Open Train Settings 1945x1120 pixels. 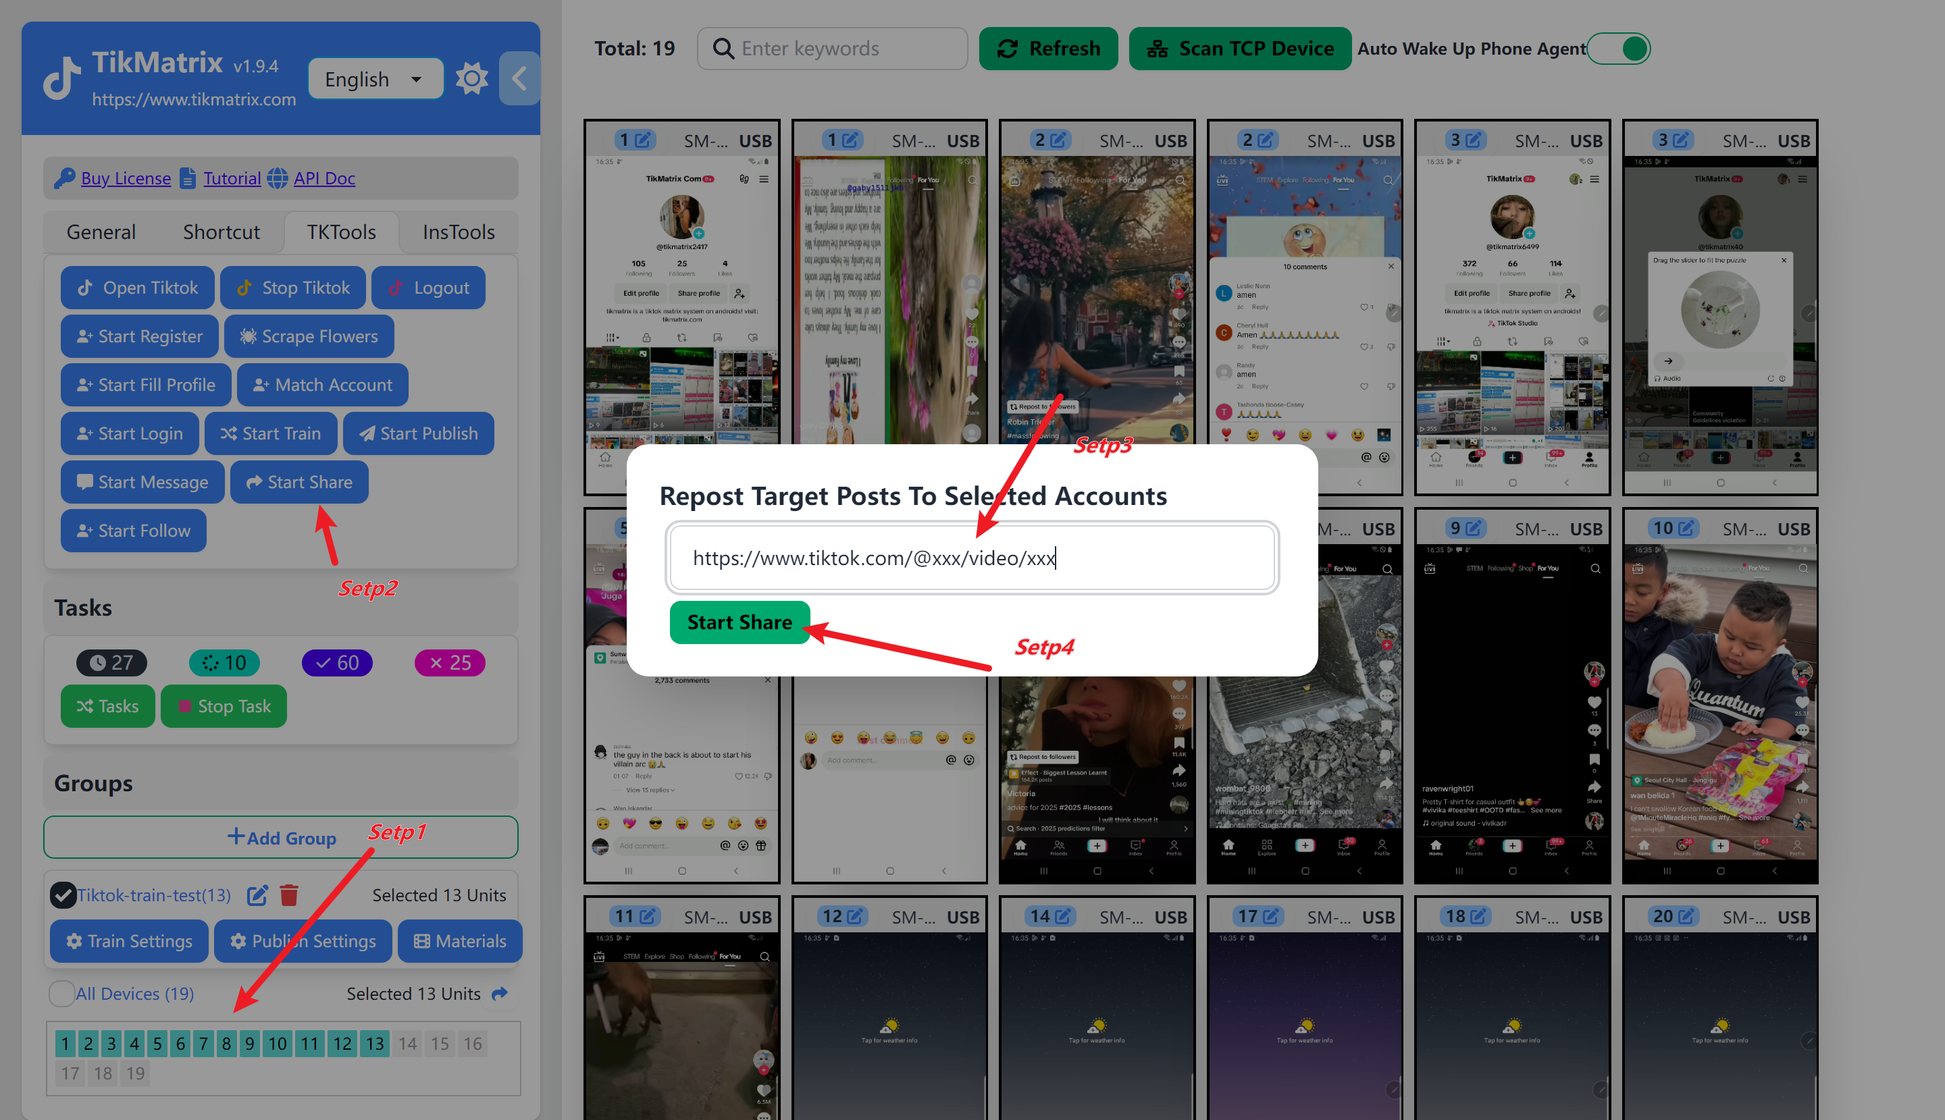(129, 941)
